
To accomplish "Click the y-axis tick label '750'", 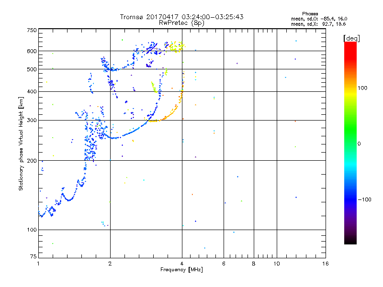I will pos(32,30).
